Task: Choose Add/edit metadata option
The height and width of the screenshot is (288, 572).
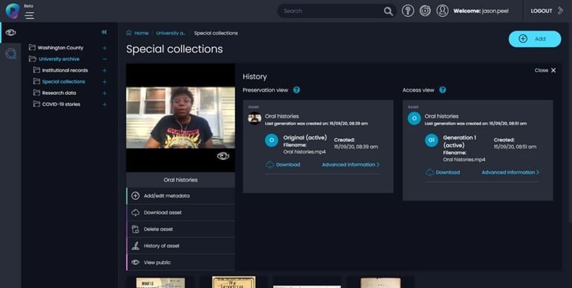Action: 166,196
